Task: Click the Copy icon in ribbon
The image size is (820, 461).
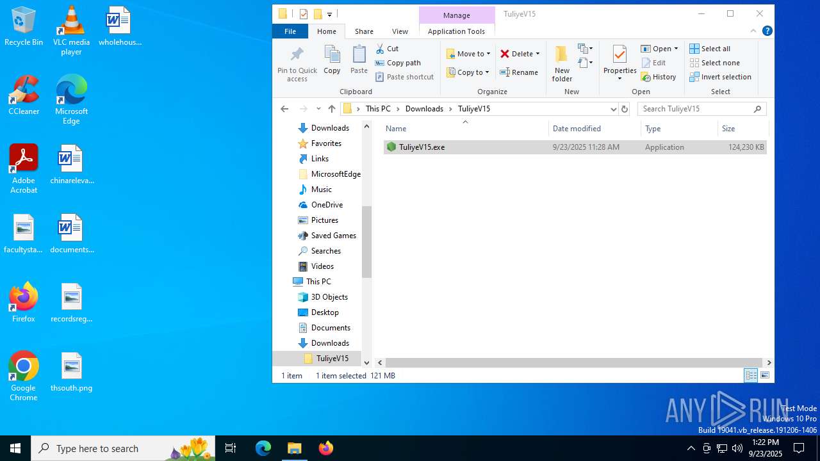Action: (x=332, y=55)
